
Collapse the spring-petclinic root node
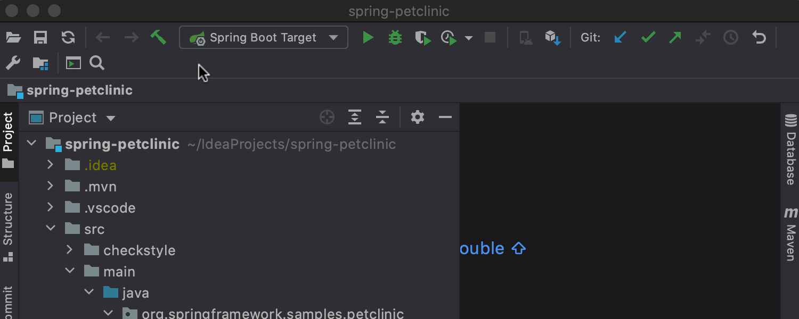(31, 143)
